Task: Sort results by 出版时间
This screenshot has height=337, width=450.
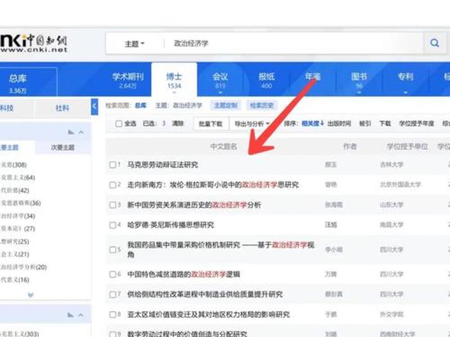Action: pos(339,124)
